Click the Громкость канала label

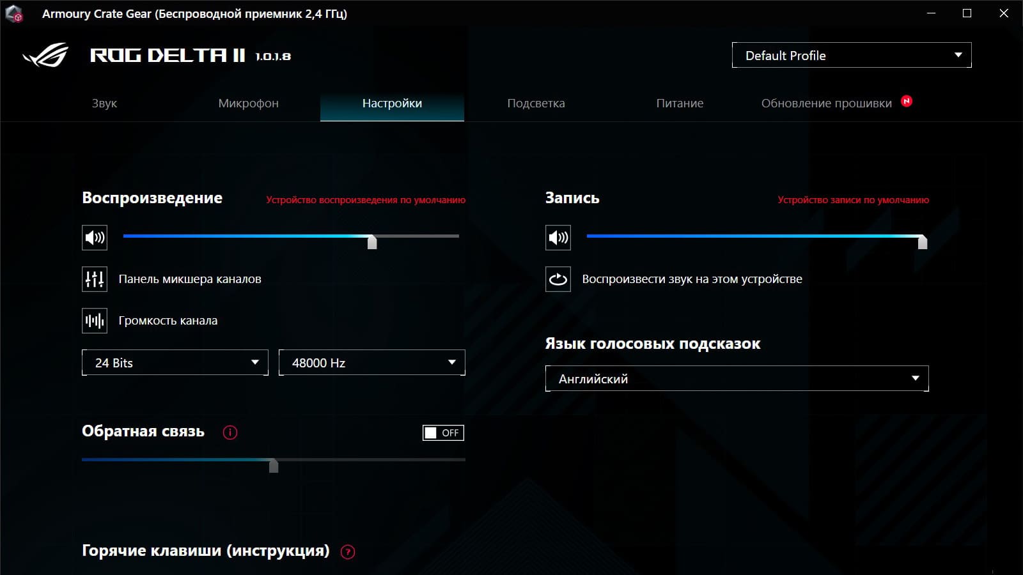pyautogui.click(x=168, y=321)
